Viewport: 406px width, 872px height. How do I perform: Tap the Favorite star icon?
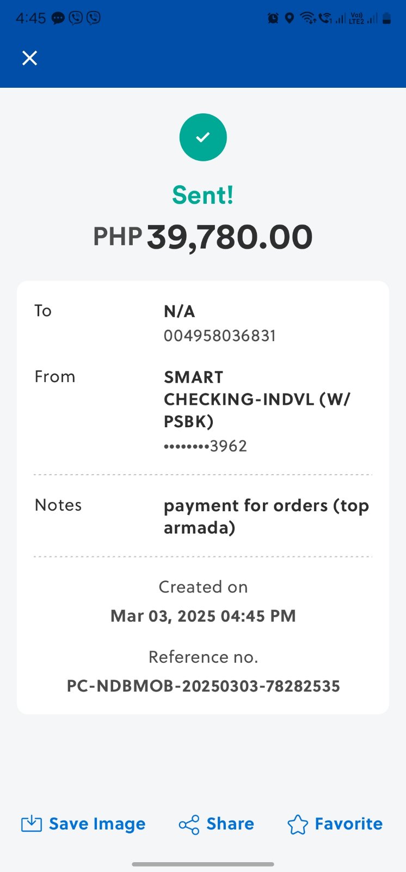(x=297, y=824)
